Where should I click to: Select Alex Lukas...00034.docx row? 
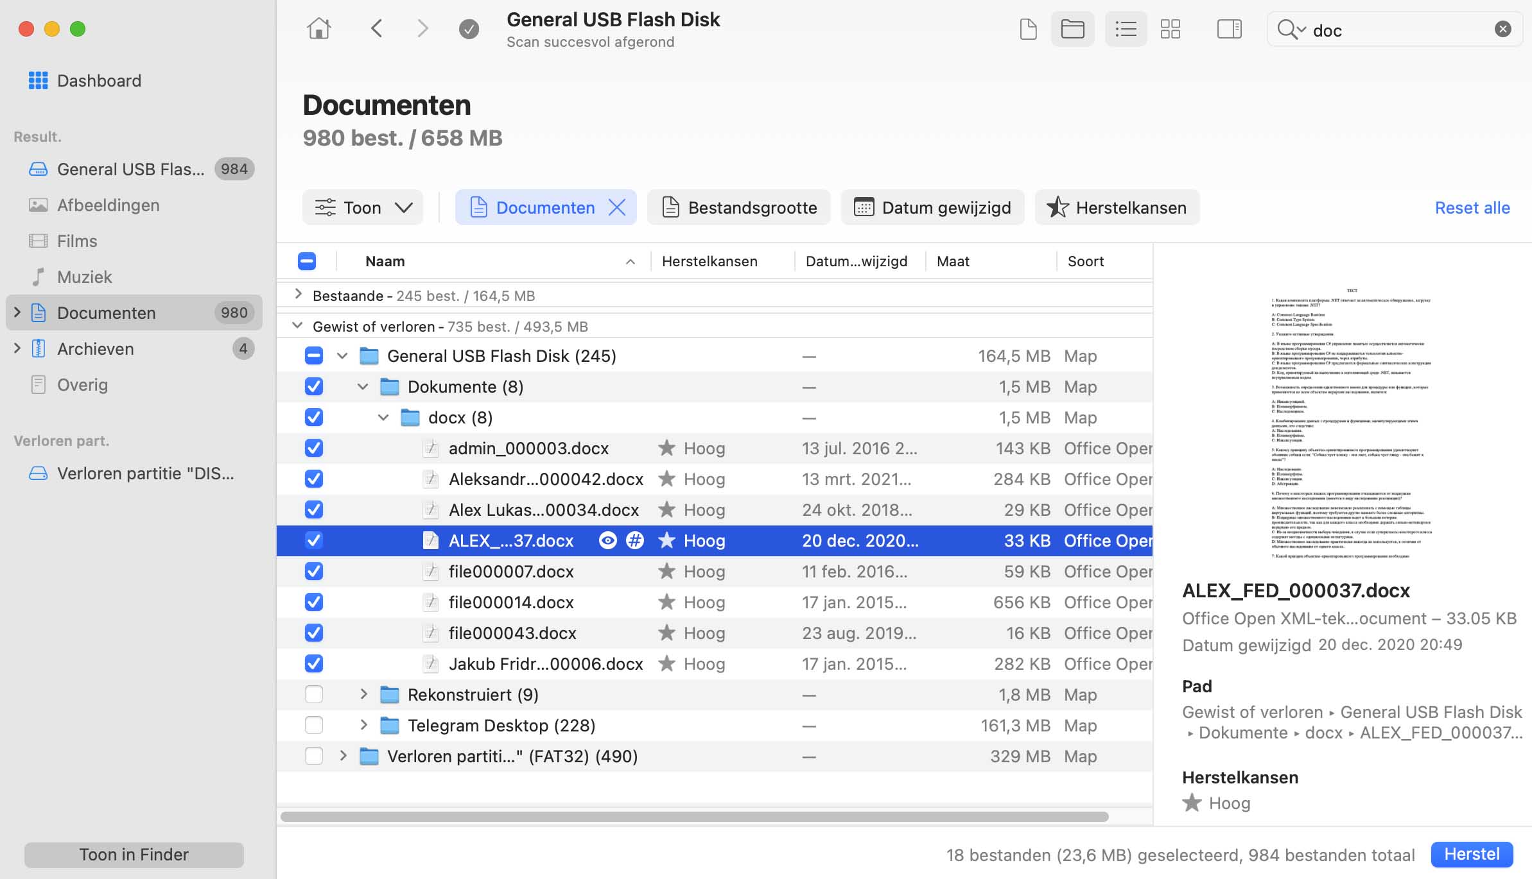(715, 510)
